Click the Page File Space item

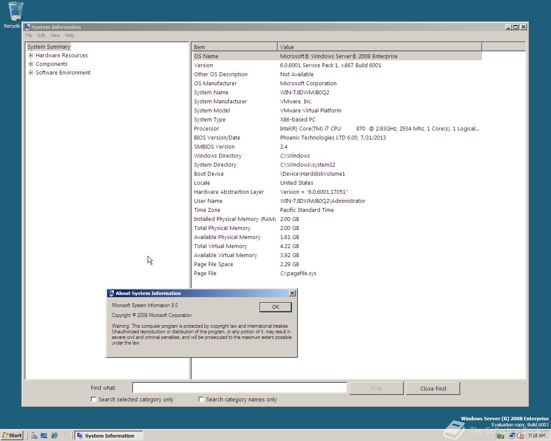click(x=214, y=264)
